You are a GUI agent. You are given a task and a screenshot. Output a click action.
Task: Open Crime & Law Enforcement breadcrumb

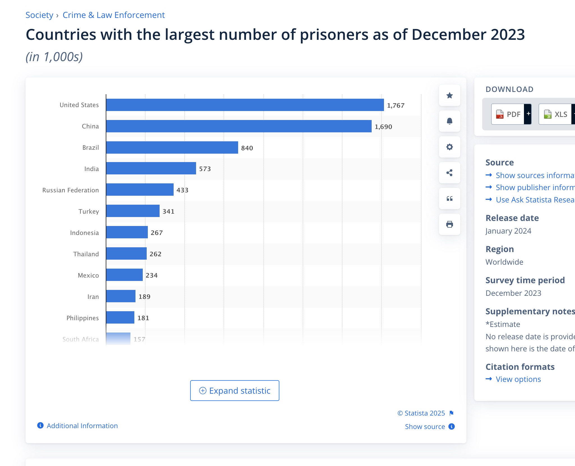click(114, 15)
